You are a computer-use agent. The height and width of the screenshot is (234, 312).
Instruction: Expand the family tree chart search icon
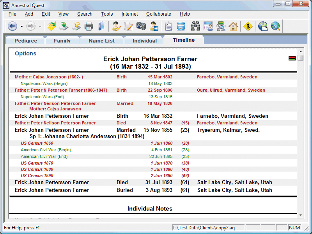221,26
